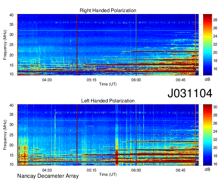Click 05:15 tick on left-handed plot
This screenshot has width=221, height=180.
pos(91,170)
